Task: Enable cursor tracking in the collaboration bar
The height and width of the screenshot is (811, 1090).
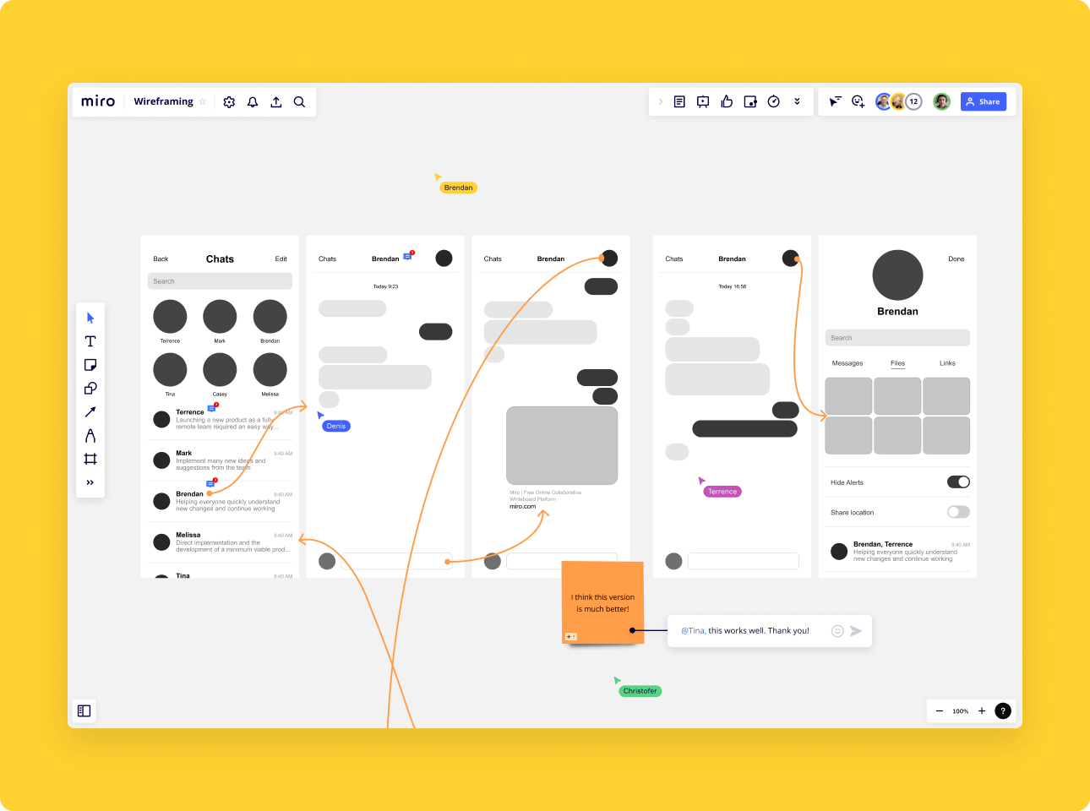Action: click(x=835, y=101)
